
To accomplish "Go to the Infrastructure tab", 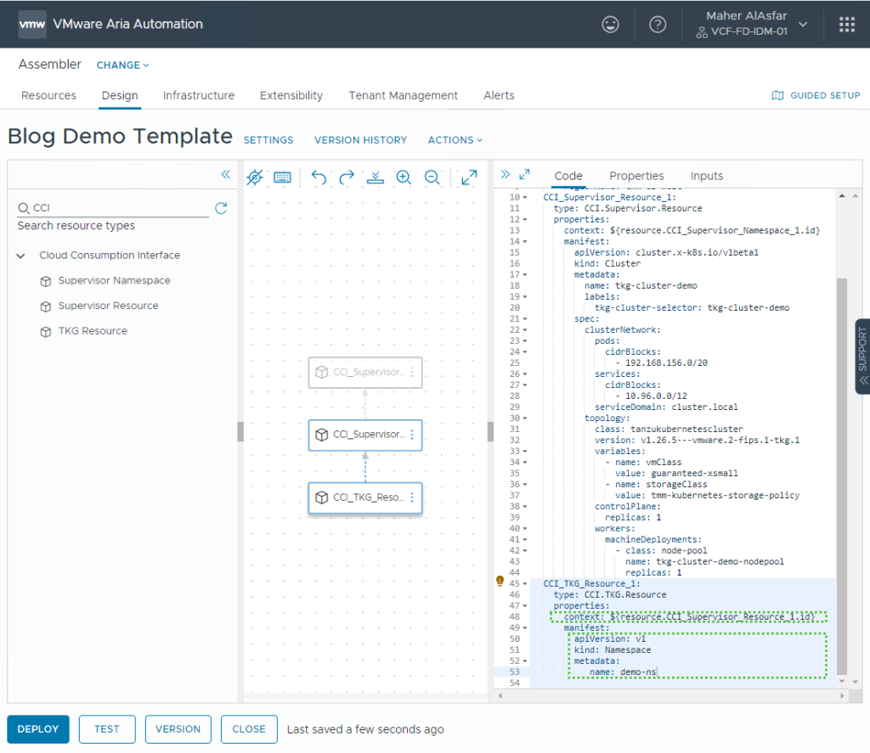I will pyautogui.click(x=198, y=95).
